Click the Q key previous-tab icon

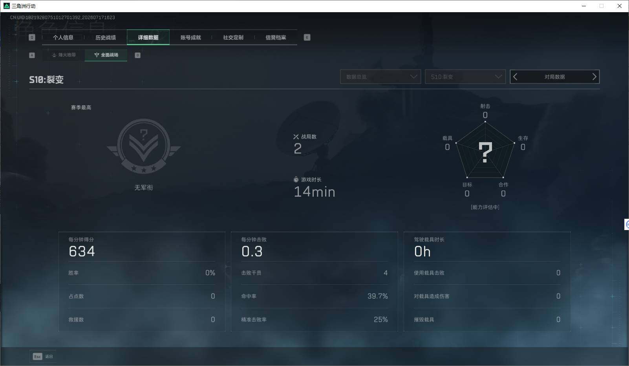[32, 37]
